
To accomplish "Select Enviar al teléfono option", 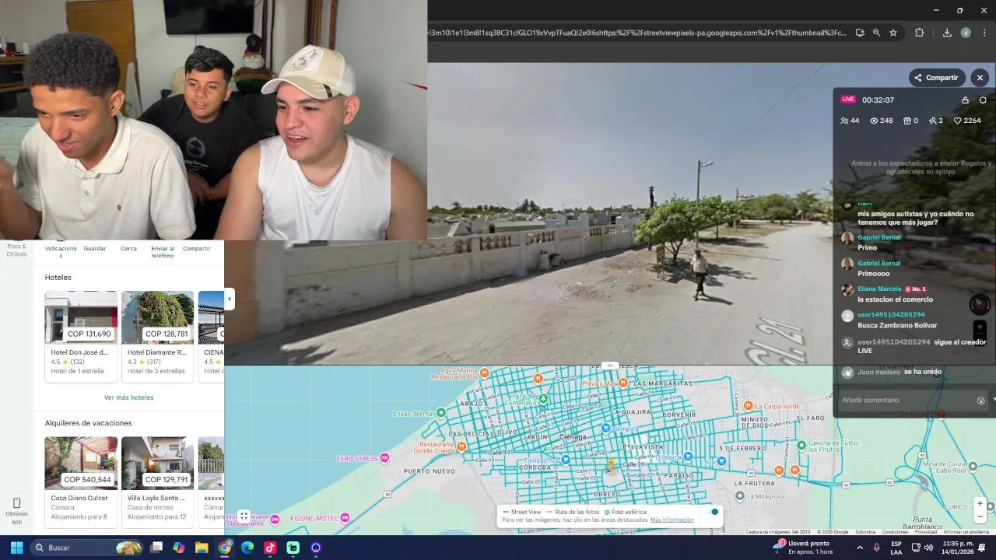I will coord(163,252).
